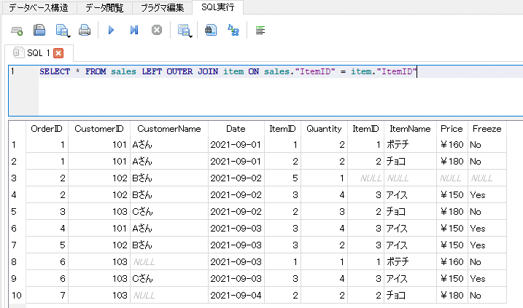Click the print icon in toolbar
The image size is (523, 308).
coord(85,31)
